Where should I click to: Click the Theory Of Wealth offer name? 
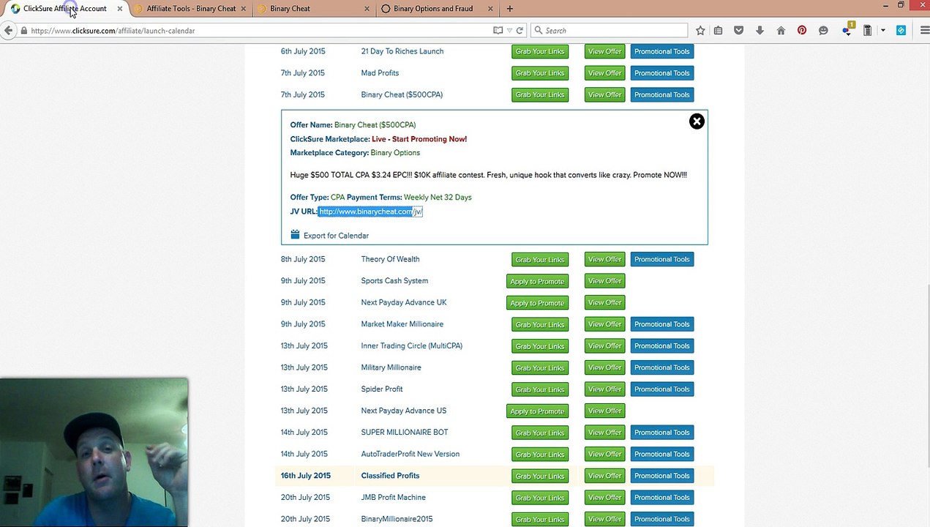(x=390, y=259)
